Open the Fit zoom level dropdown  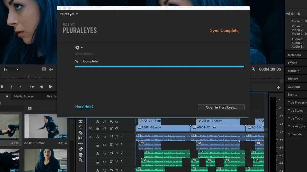11,69
